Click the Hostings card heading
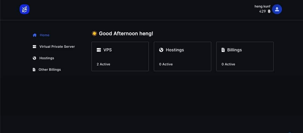The height and width of the screenshot is (133, 303). [x=175, y=50]
